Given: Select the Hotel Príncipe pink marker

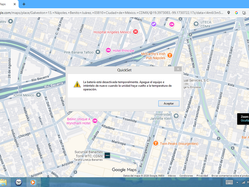Looking at the screenshot, I should pos(108,50).
